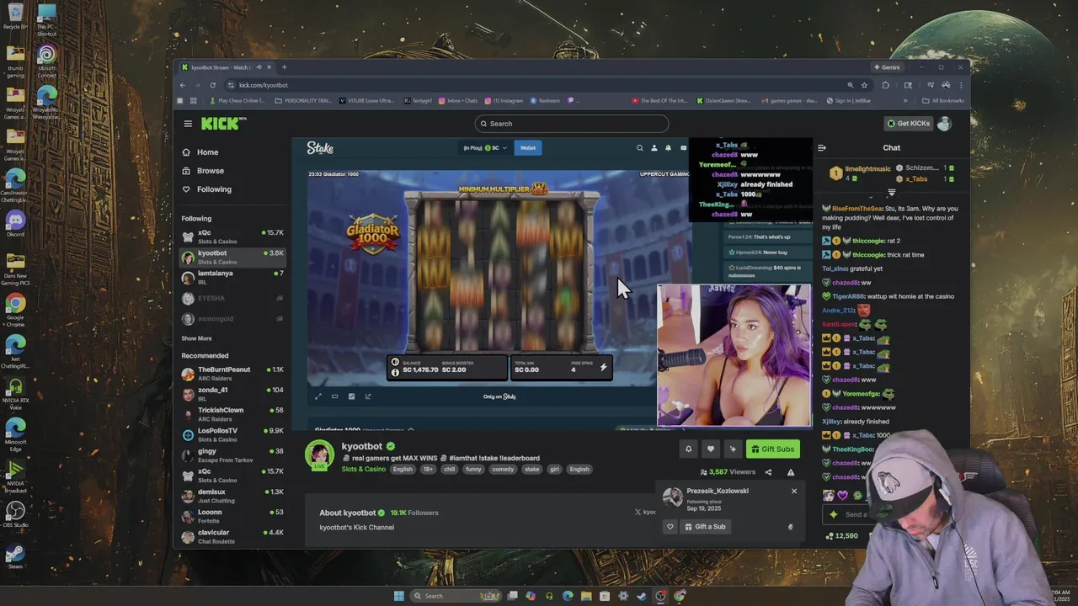Screen dimensions: 1078x606
Task: Click the report warning triangle icon
Action: (790, 472)
